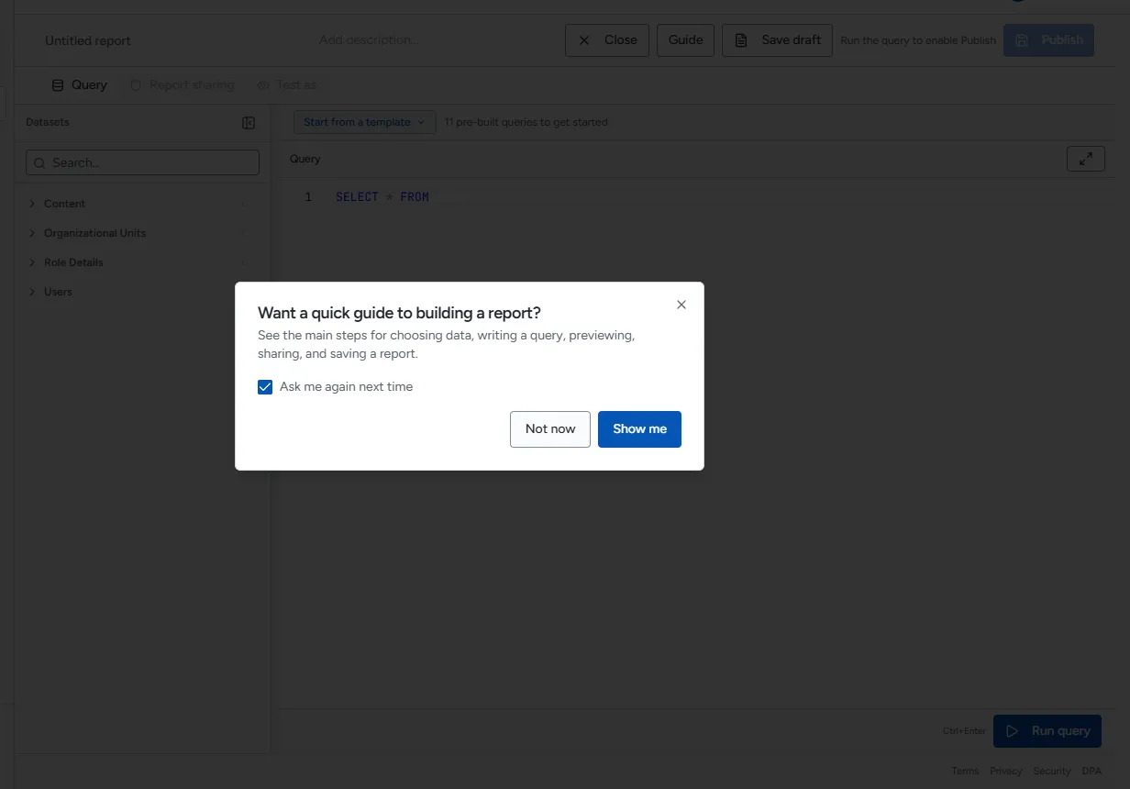Open the Guide button

[x=685, y=40]
